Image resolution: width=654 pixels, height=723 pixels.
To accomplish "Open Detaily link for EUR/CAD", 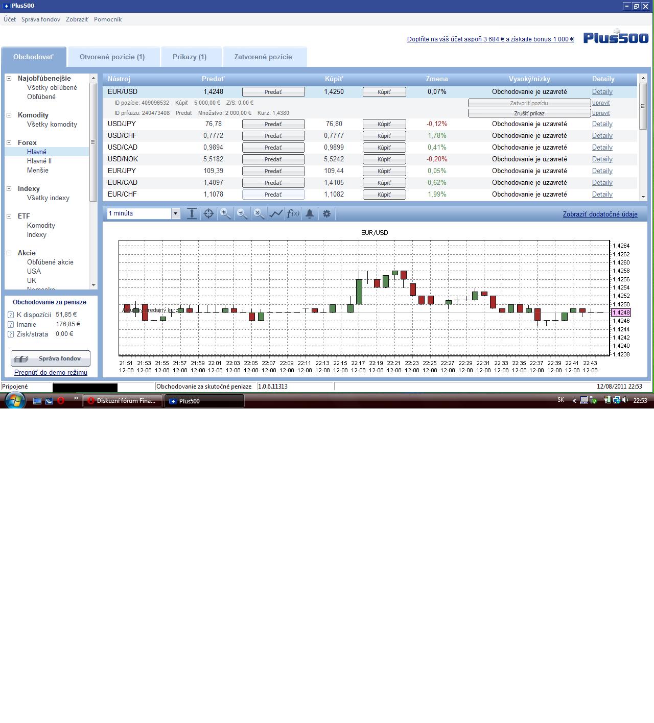I will 602,182.
